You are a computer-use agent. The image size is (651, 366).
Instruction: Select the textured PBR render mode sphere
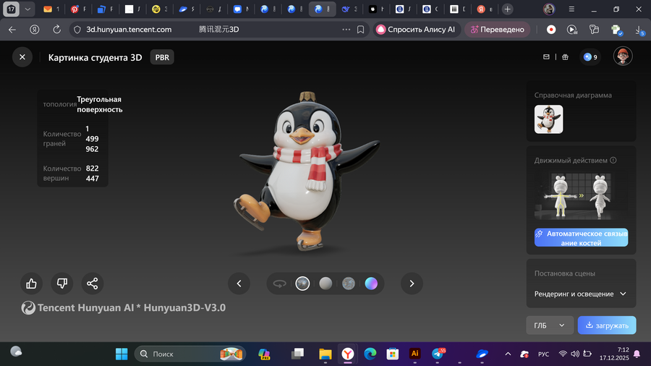click(x=302, y=284)
